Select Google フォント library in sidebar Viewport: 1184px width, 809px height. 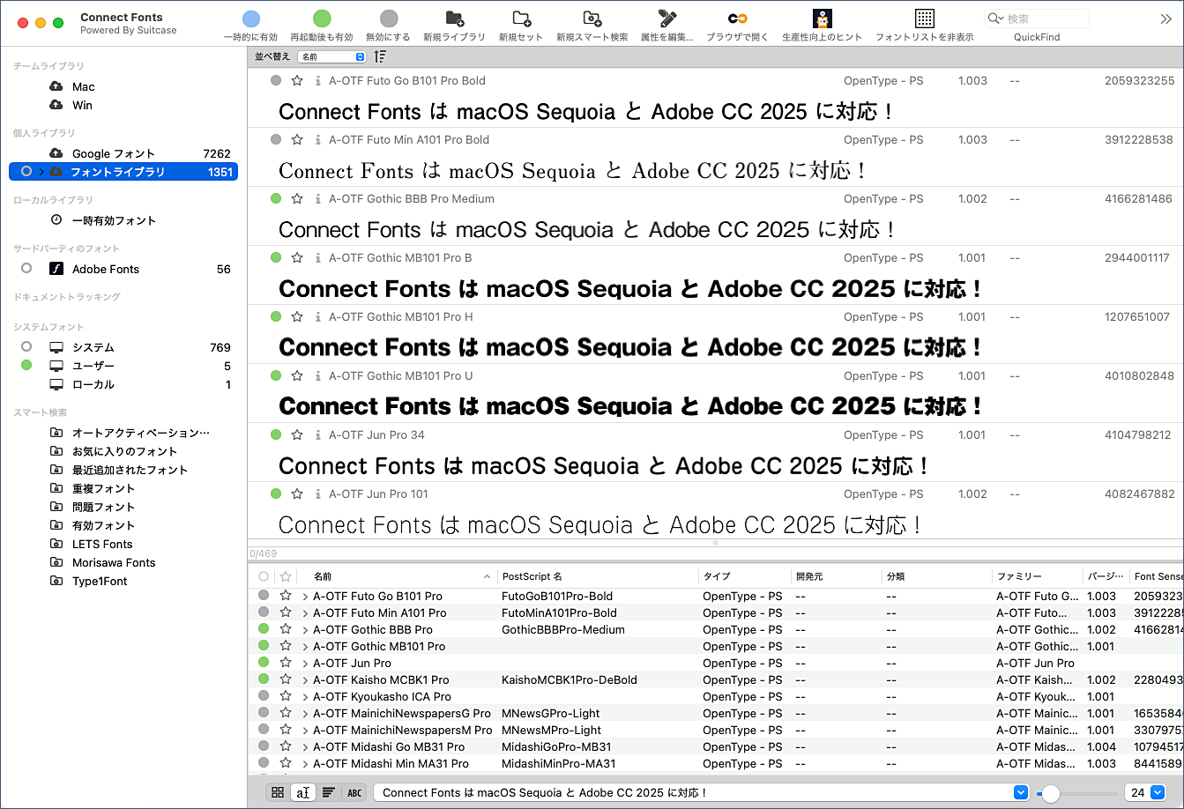(113, 153)
